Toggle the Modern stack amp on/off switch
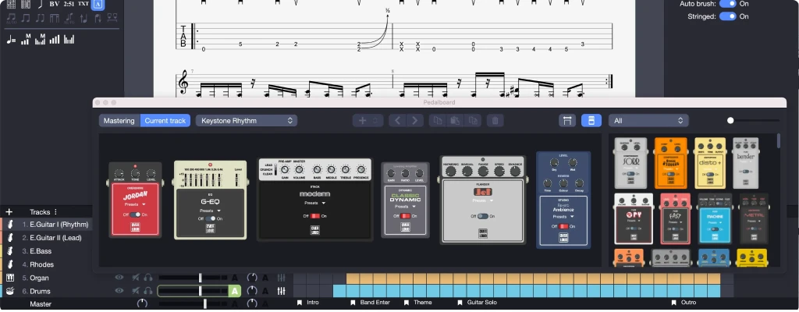The width and height of the screenshot is (799, 312). 315,215
